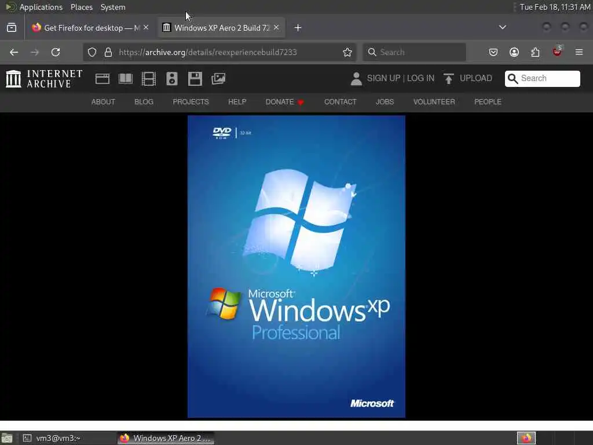
Task: Focus the Firefox toolbar Search field
Action: [x=414, y=52]
